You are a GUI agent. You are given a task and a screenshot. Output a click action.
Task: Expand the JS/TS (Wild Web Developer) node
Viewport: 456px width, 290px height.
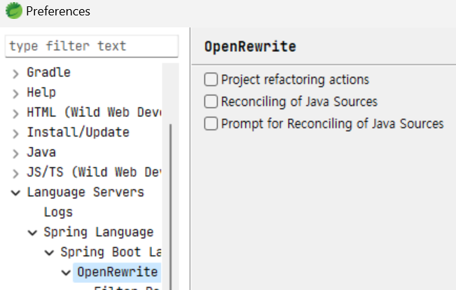coord(15,173)
